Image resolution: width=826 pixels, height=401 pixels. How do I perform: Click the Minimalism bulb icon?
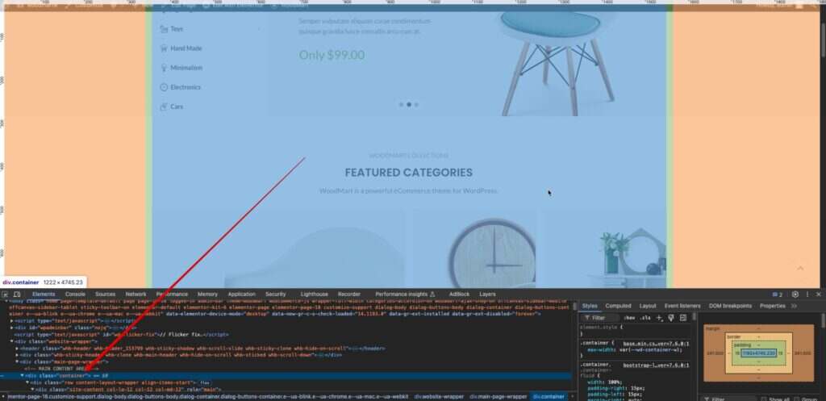pyautogui.click(x=163, y=68)
